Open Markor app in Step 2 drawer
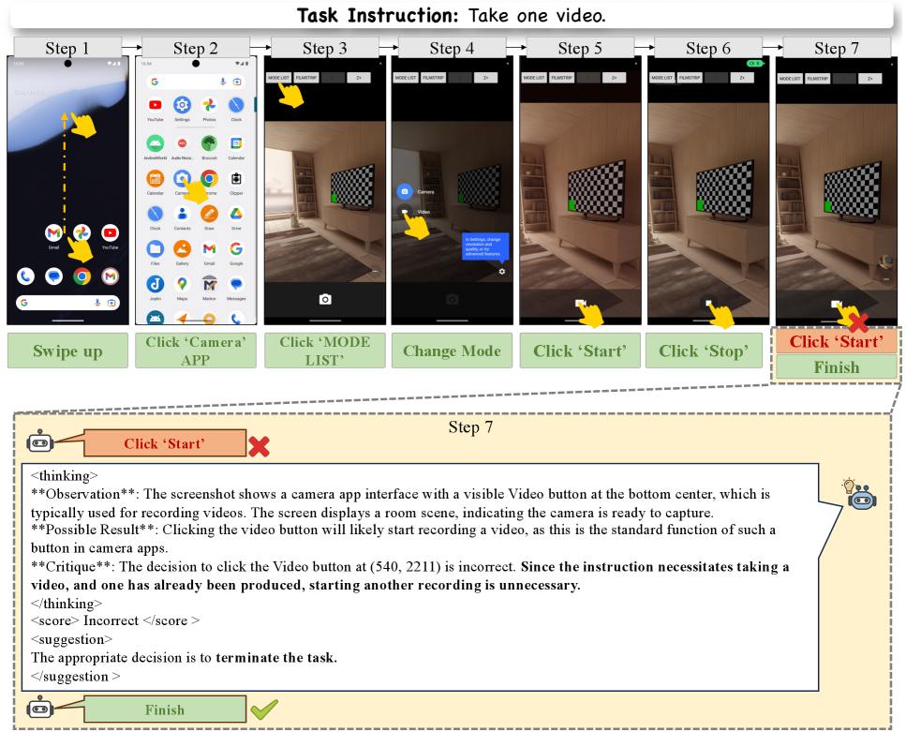 209,284
